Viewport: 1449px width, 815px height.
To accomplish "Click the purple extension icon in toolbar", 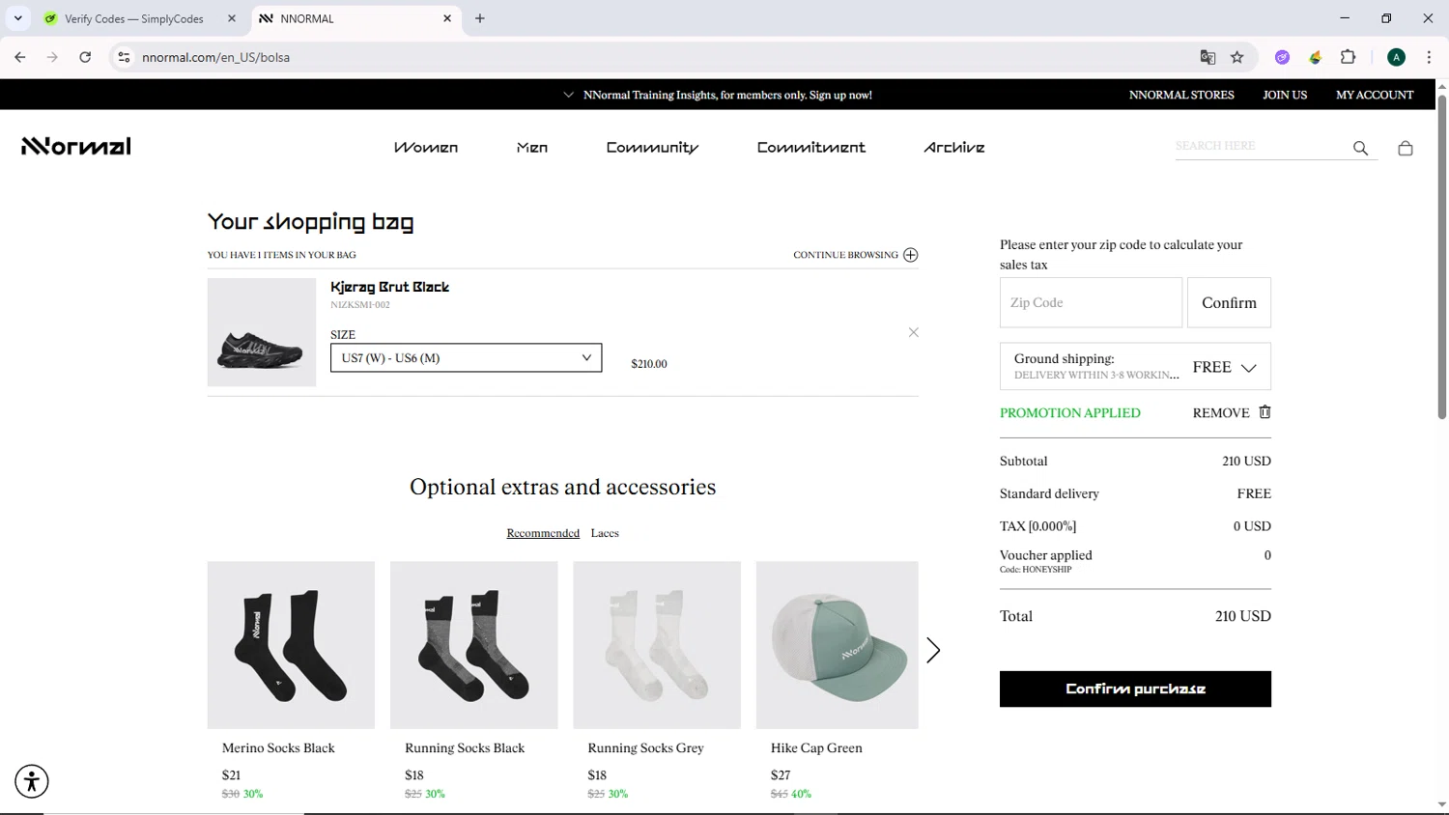I will click(1282, 57).
